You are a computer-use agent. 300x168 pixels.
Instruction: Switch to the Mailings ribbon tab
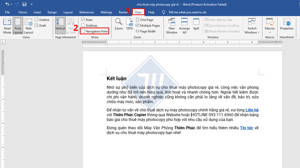[x=106, y=12]
